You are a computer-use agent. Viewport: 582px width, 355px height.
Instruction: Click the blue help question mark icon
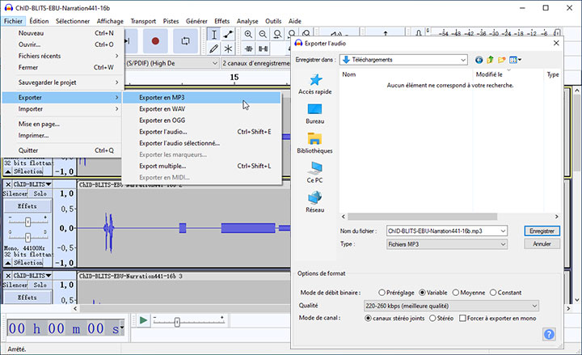click(549, 333)
